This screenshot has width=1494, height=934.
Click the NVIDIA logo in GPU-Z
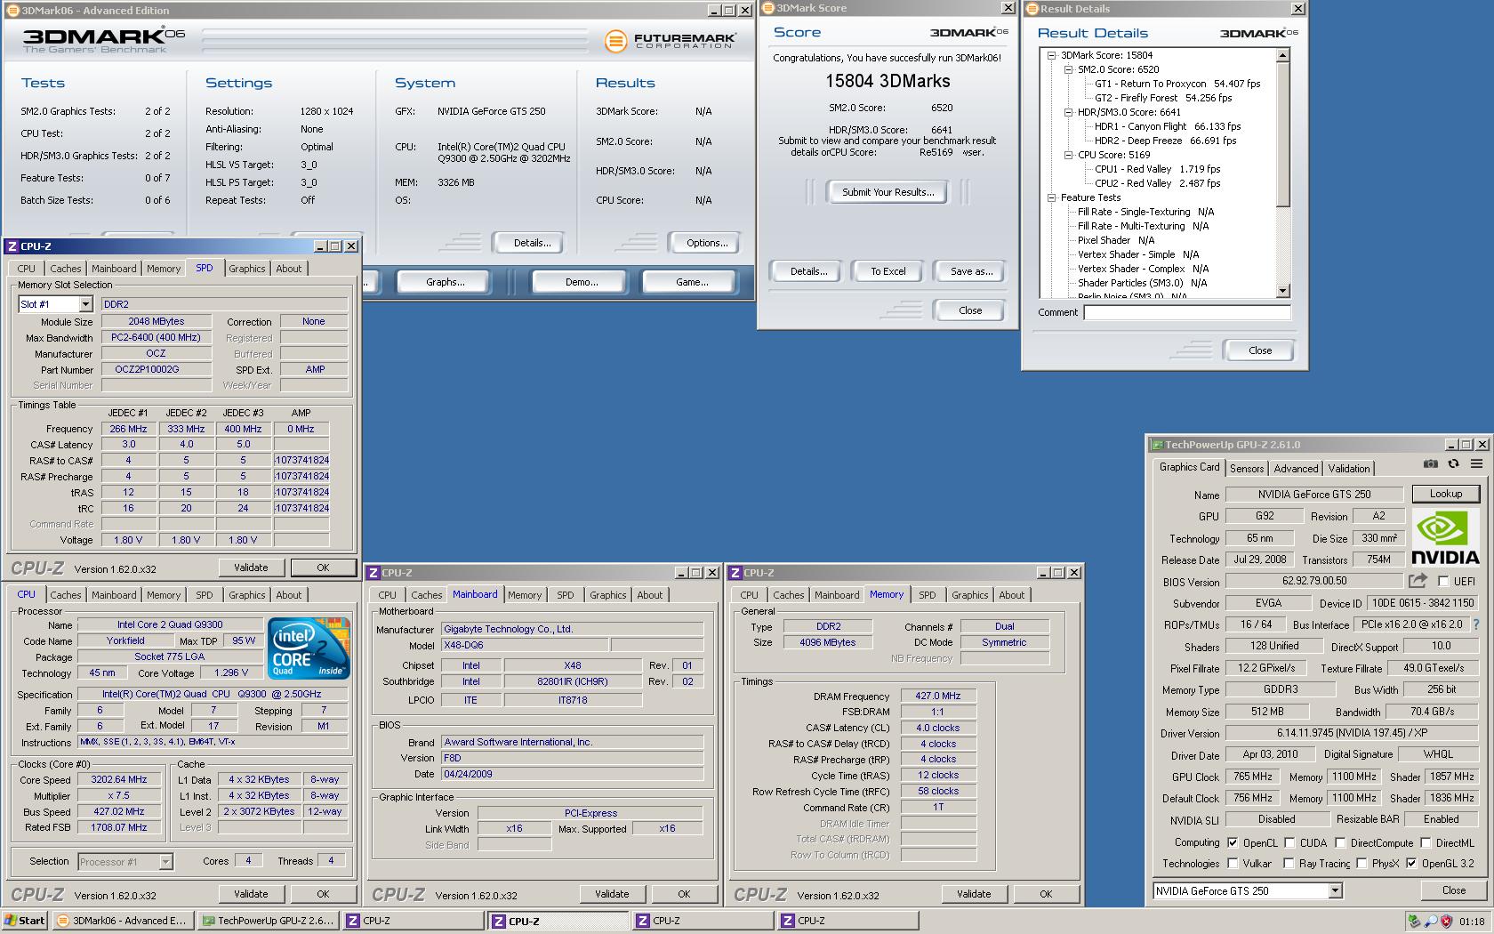(x=1446, y=535)
